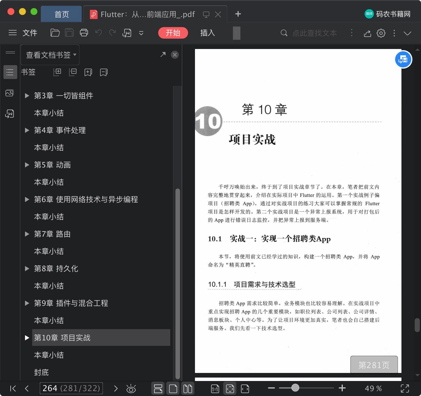Image resolution: width=421 pixels, height=396 pixels.
Task: Click the share/export icon
Action: (x=368, y=33)
